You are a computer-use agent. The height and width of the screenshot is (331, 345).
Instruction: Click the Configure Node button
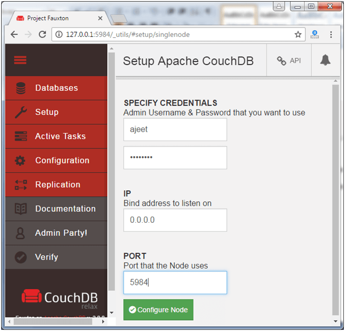point(158,310)
